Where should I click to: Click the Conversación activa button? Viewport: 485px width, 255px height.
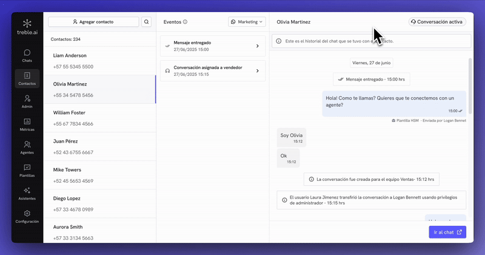tap(437, 22)
